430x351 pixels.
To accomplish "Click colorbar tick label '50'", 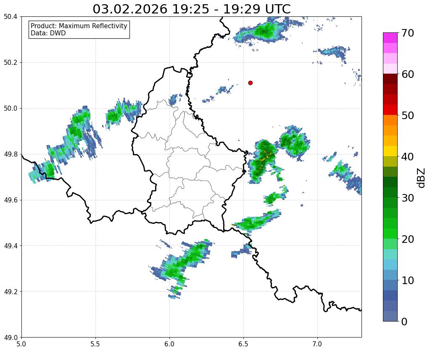I will pyautogui.click(x=408, y=115).
